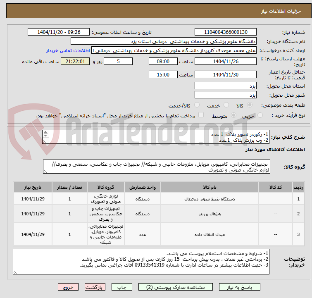Click the خروج exit button
Image resolution: width=312 pixels, height=298 pixels.
point(68,287)
